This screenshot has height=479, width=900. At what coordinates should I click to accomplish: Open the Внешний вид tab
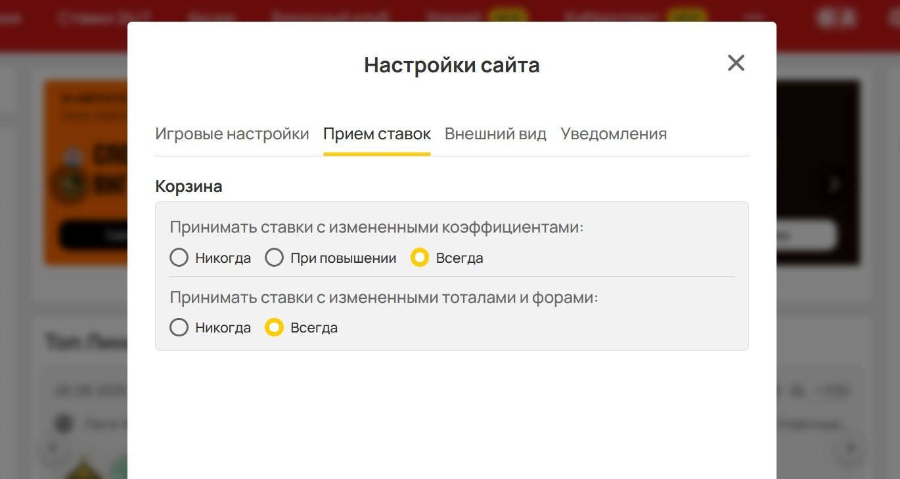pyautogui.click(x=495, y=134)
